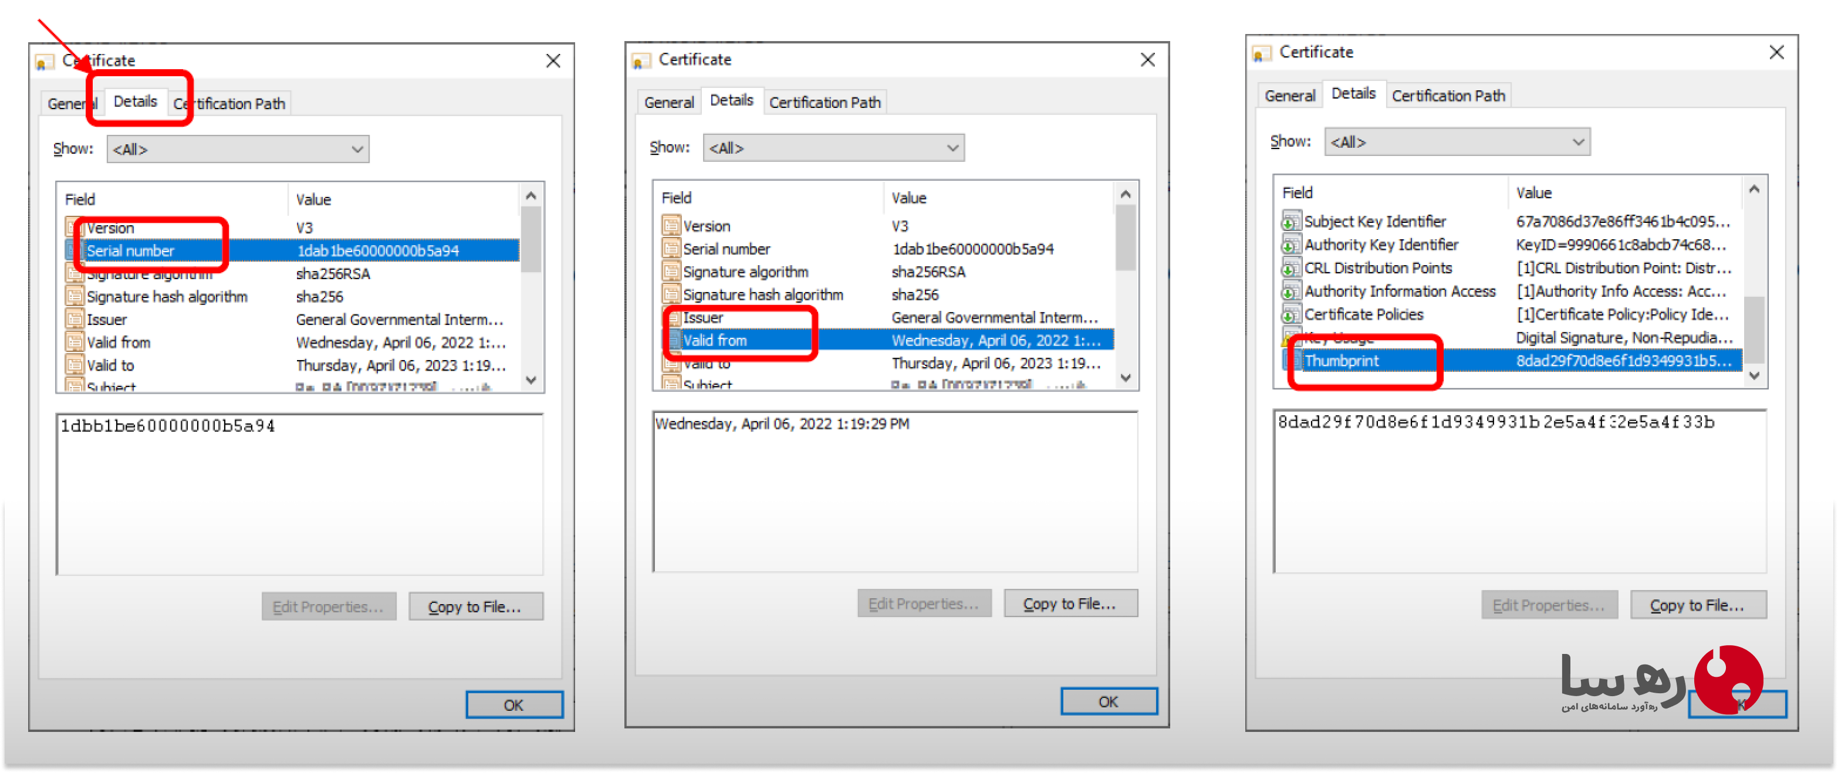Viewport: 1838px width, 773px height.
Task: Click Signature algorithm icon in middle window
Action: 671,272
